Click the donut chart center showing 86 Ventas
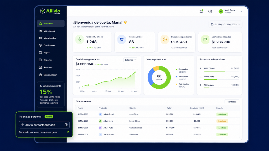 pos(159,77)
